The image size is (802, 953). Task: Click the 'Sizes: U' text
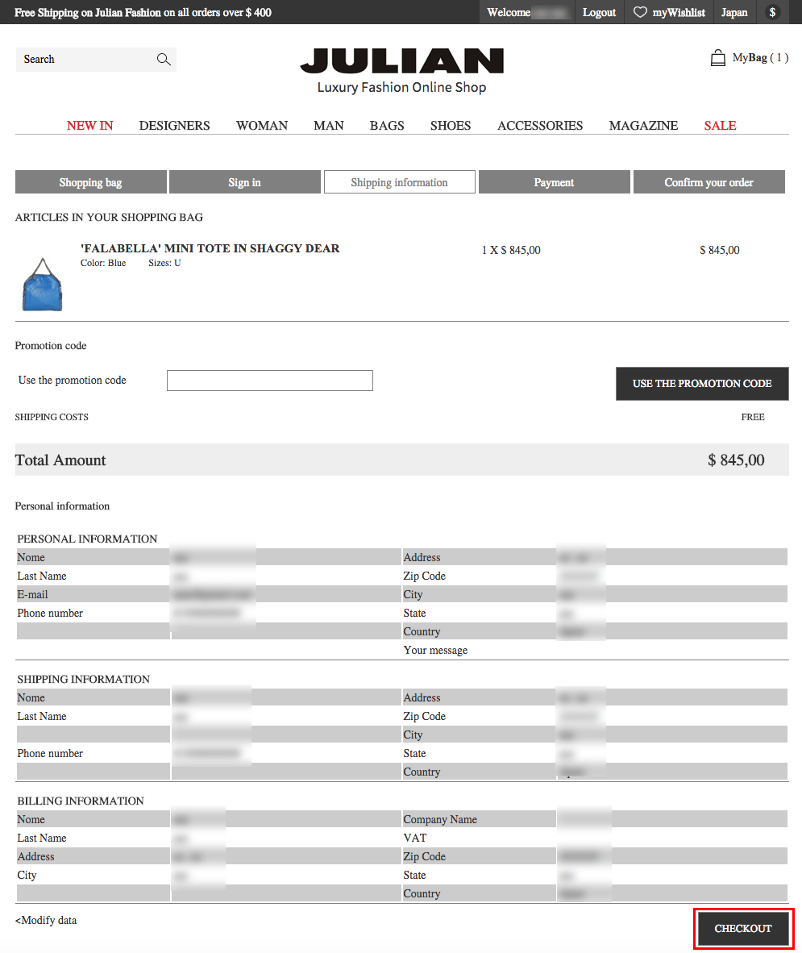pyautogui.click(x=164, y=263)
